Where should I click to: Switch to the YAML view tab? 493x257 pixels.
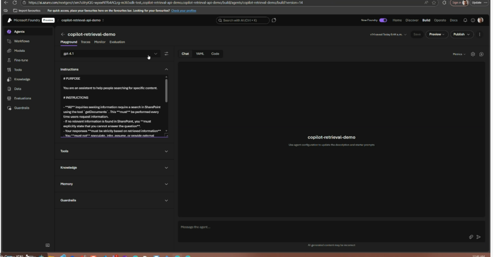point(200,54)
